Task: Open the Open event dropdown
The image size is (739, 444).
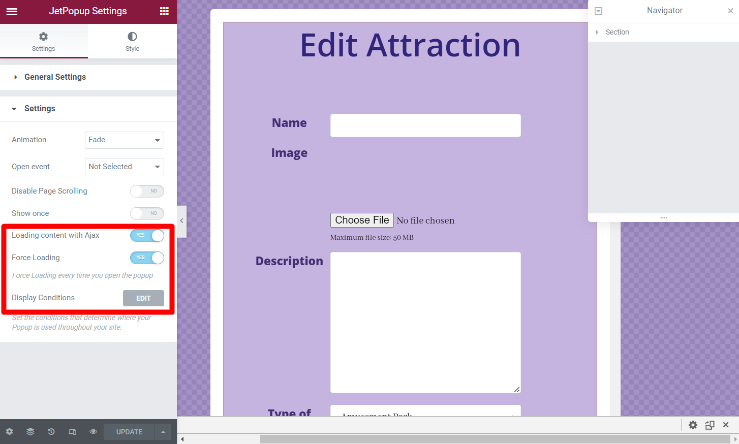Action: click(124, 167)
